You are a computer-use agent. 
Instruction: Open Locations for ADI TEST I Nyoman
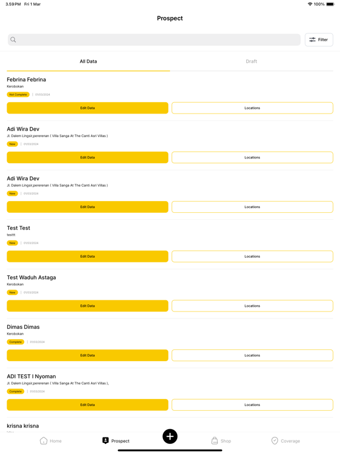pos(253,405)
